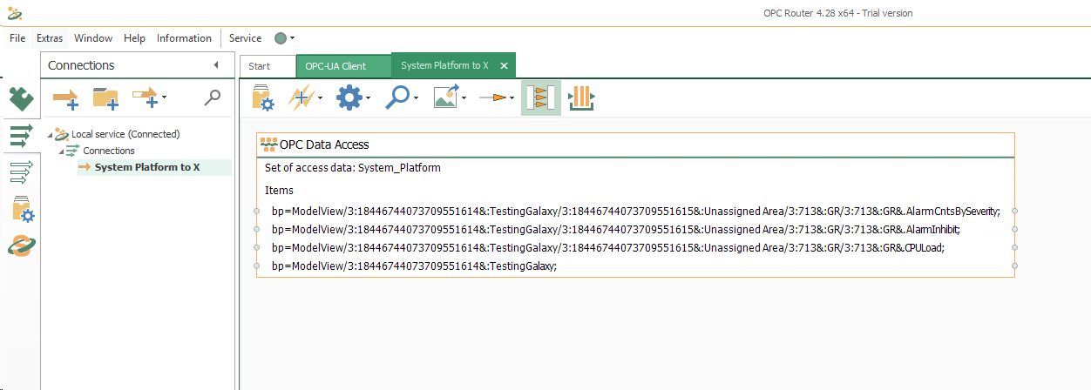Open the magnifier dropdown arrow
The image size is (1091, 390).
417,97
